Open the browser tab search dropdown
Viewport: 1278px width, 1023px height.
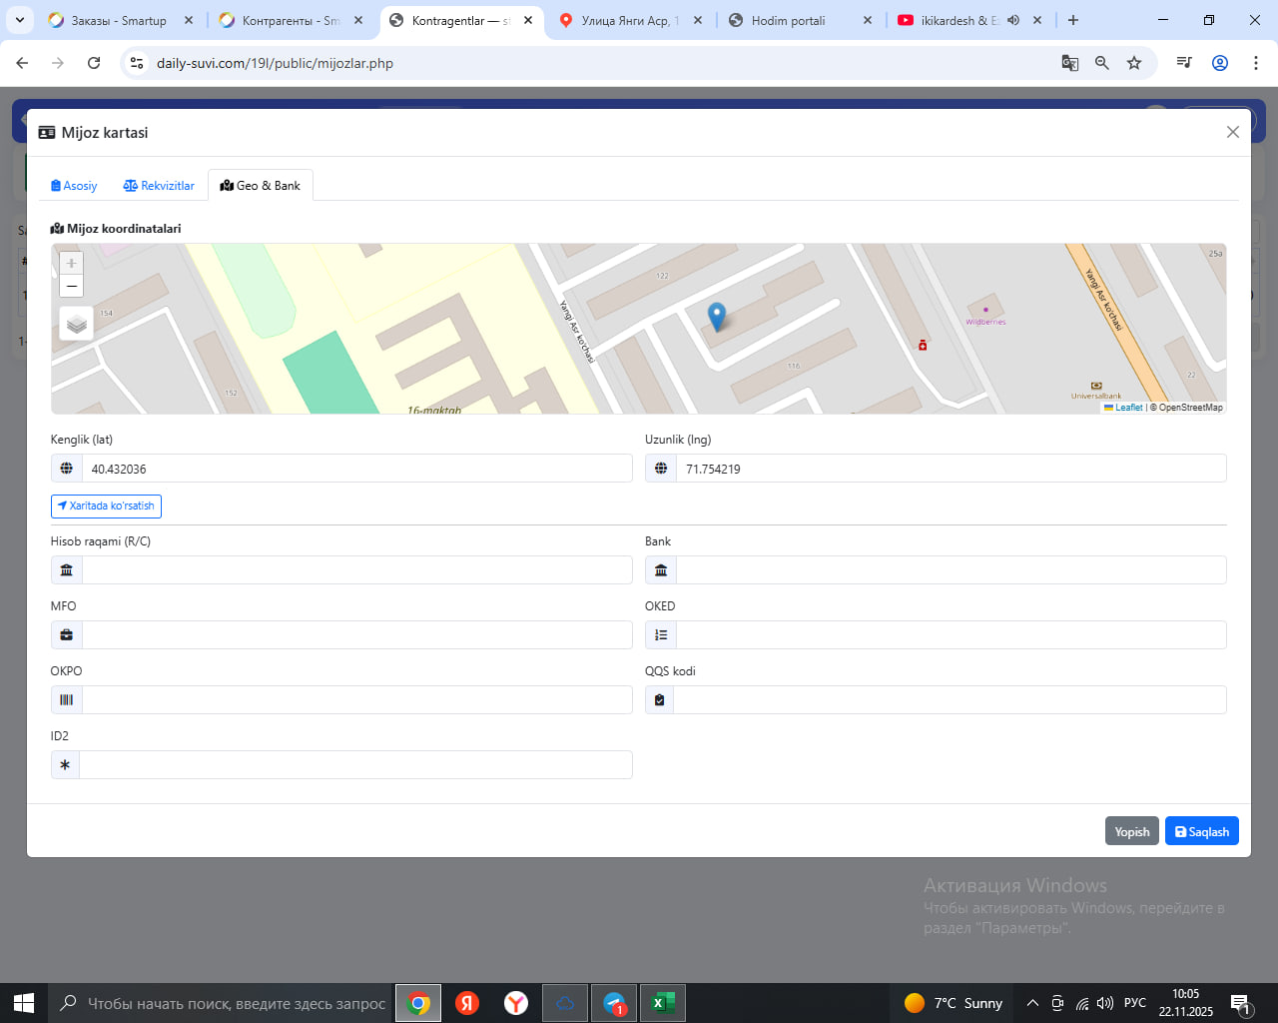click(20, 20)
